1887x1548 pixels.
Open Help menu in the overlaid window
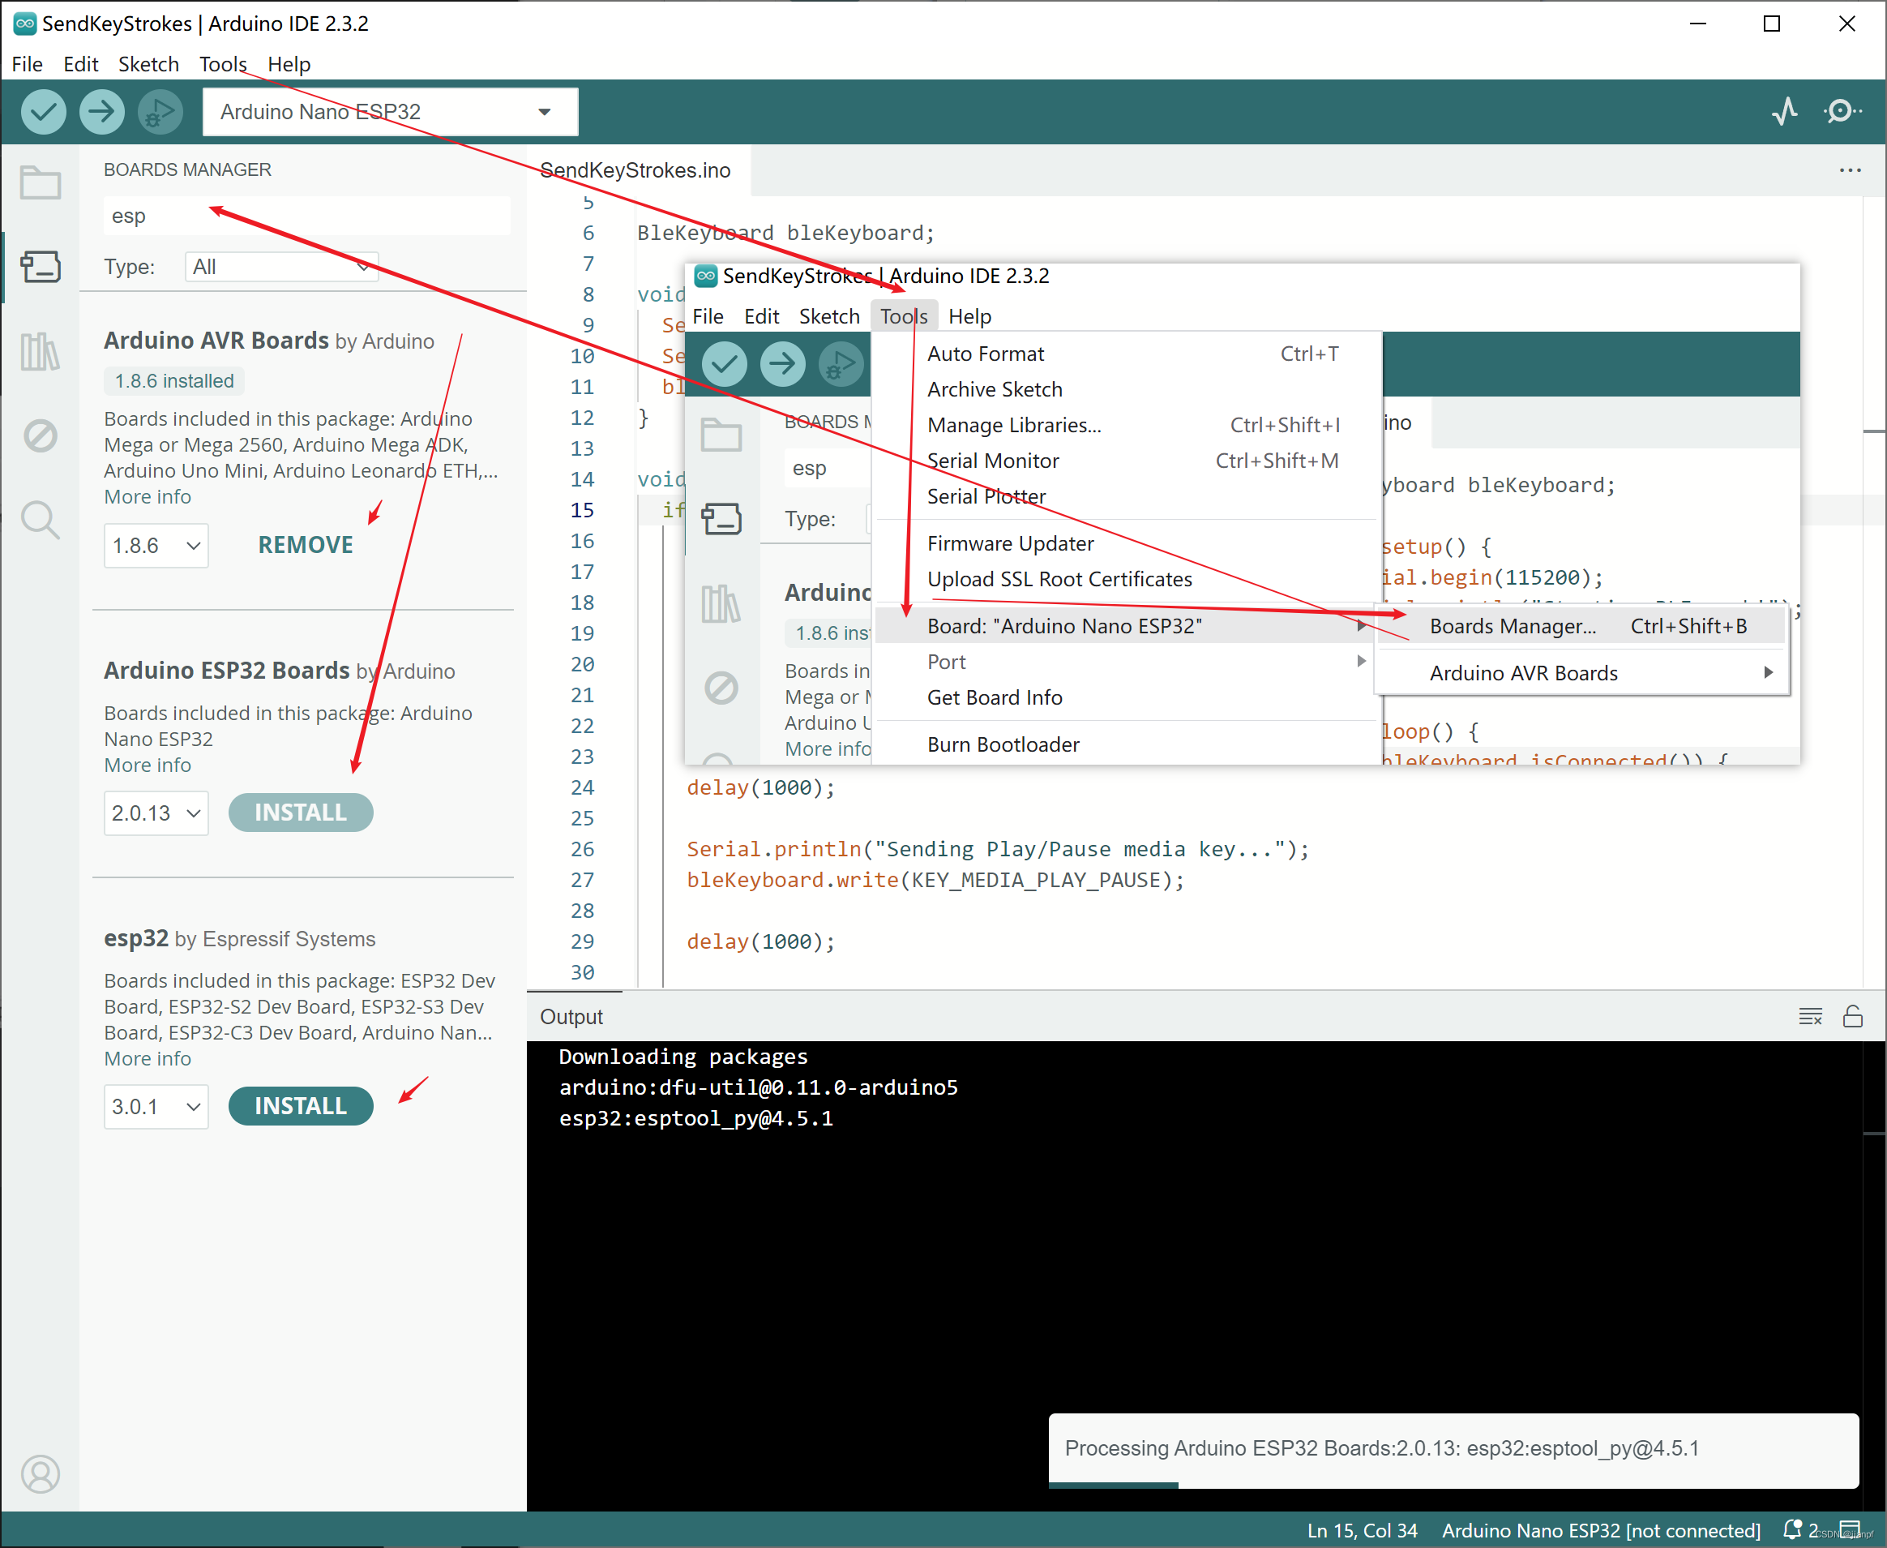click(969, 316)
